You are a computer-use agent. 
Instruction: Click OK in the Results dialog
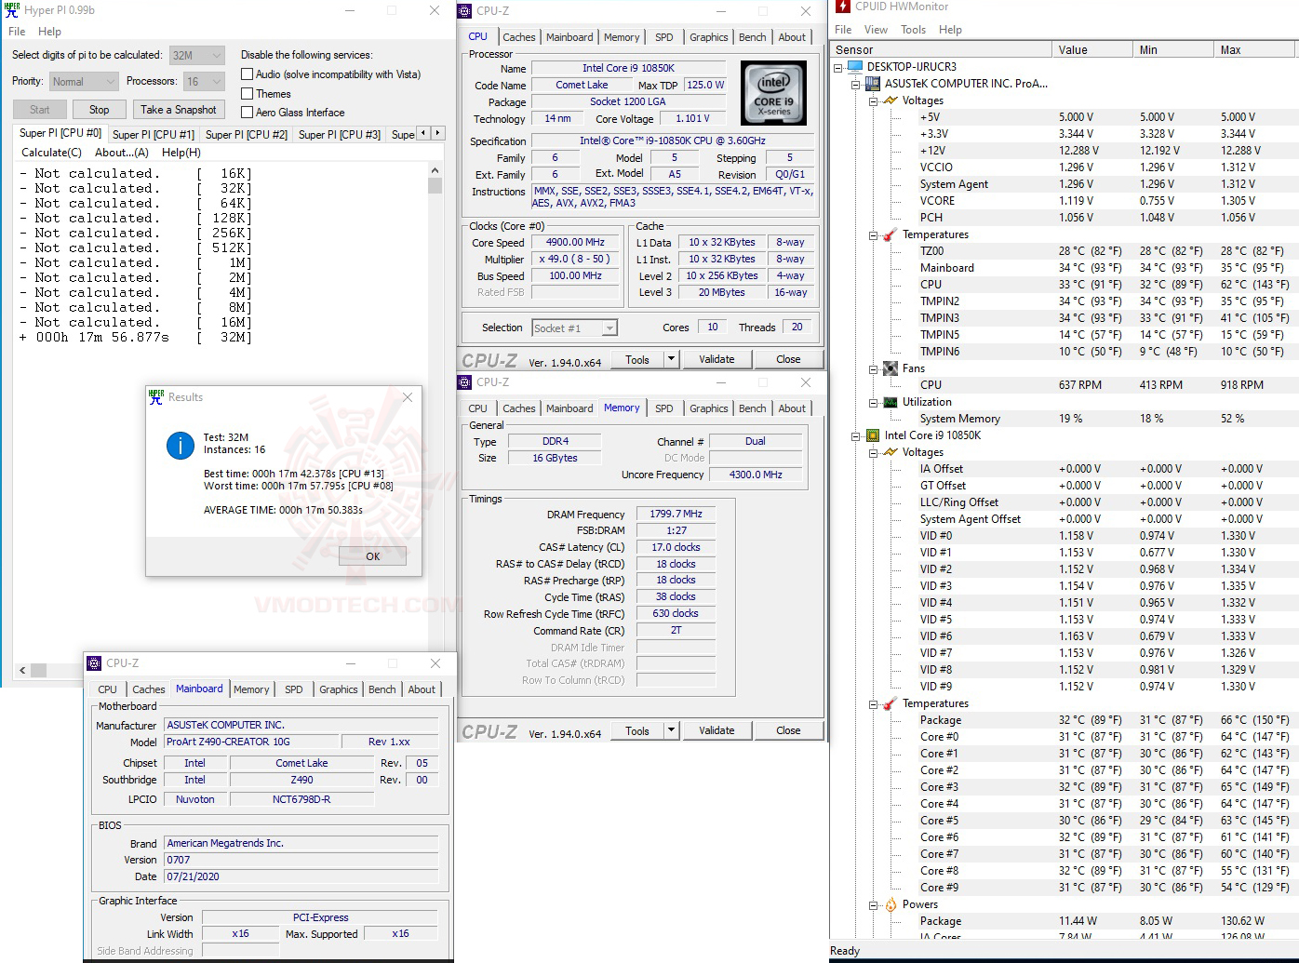[x=372, y=556]
